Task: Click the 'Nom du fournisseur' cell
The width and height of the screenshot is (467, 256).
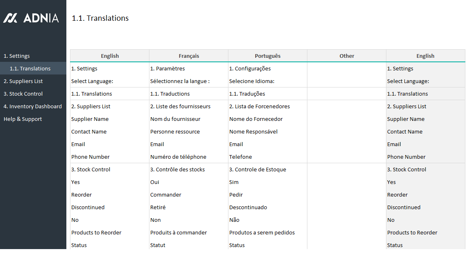Action: pyautogui.click(x=175, y=119)
